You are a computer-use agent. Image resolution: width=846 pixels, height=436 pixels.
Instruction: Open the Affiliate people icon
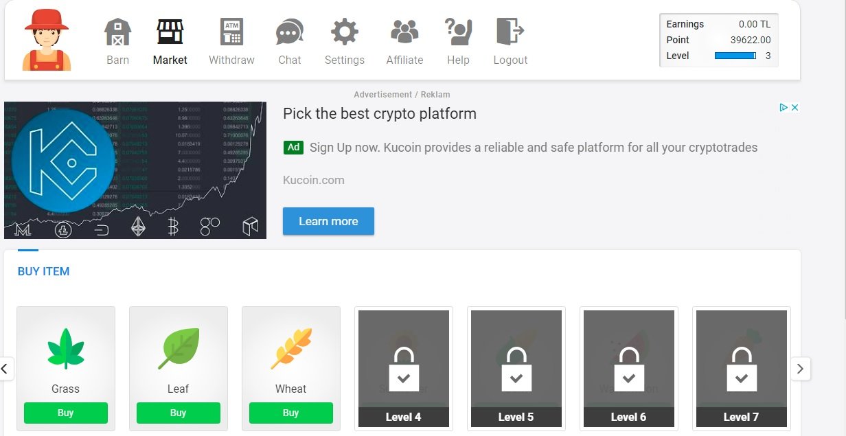pyautogui.click(x=404, y=32)
